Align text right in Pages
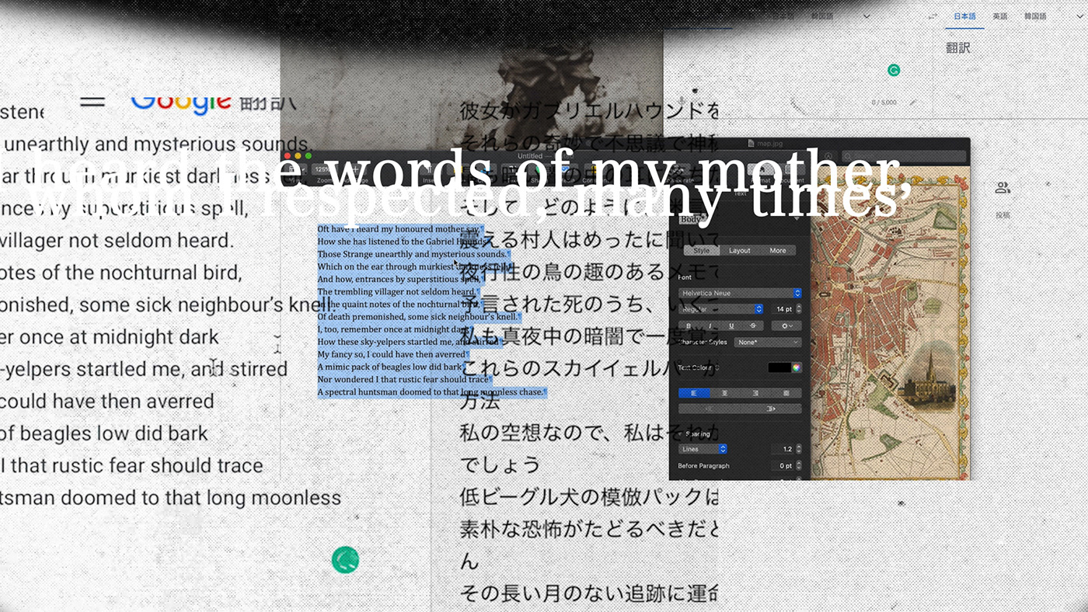Image resolution: width=1088 pixels, height=612 pixels. point(755,393)
